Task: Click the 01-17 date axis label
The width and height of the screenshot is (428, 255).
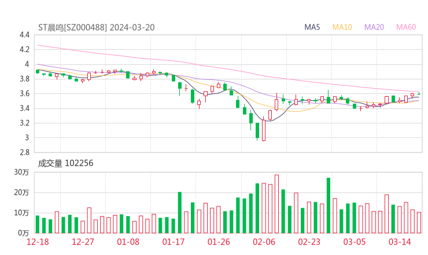Action: coord(174,242)
